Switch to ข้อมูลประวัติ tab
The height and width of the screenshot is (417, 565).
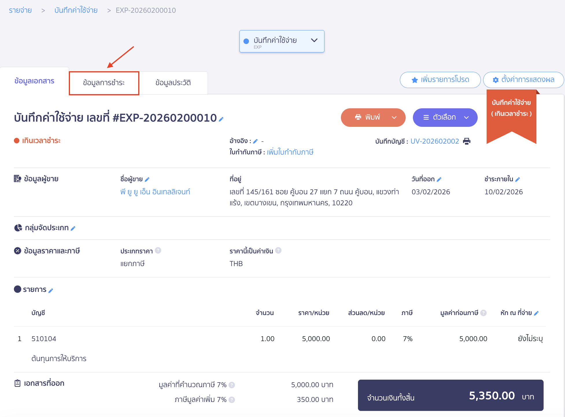click(x=173, y=83)
